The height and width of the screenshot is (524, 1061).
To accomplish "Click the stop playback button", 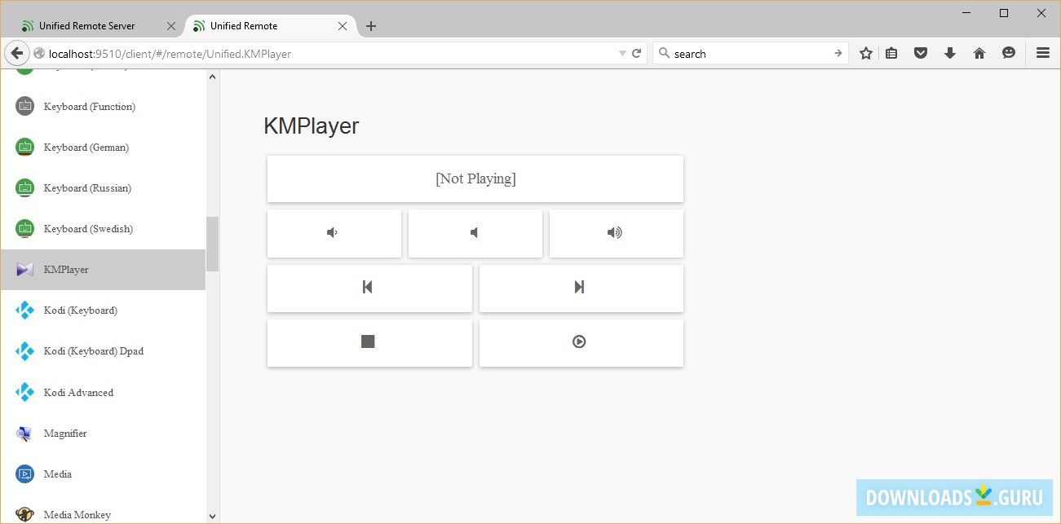I will [369, 342].
